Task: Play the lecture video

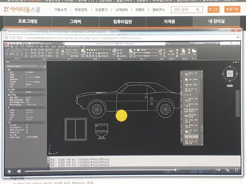Action: [10, 171]
